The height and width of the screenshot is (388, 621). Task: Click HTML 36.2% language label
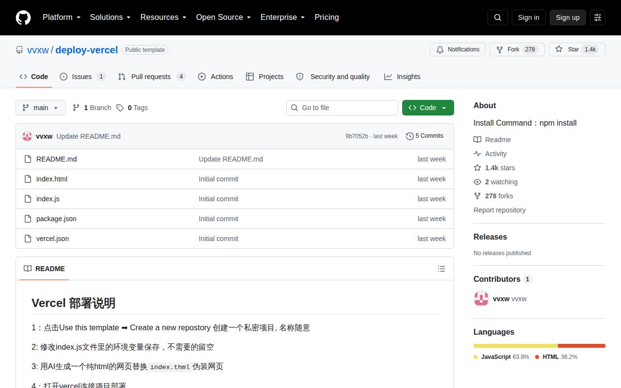pos(556,357)
